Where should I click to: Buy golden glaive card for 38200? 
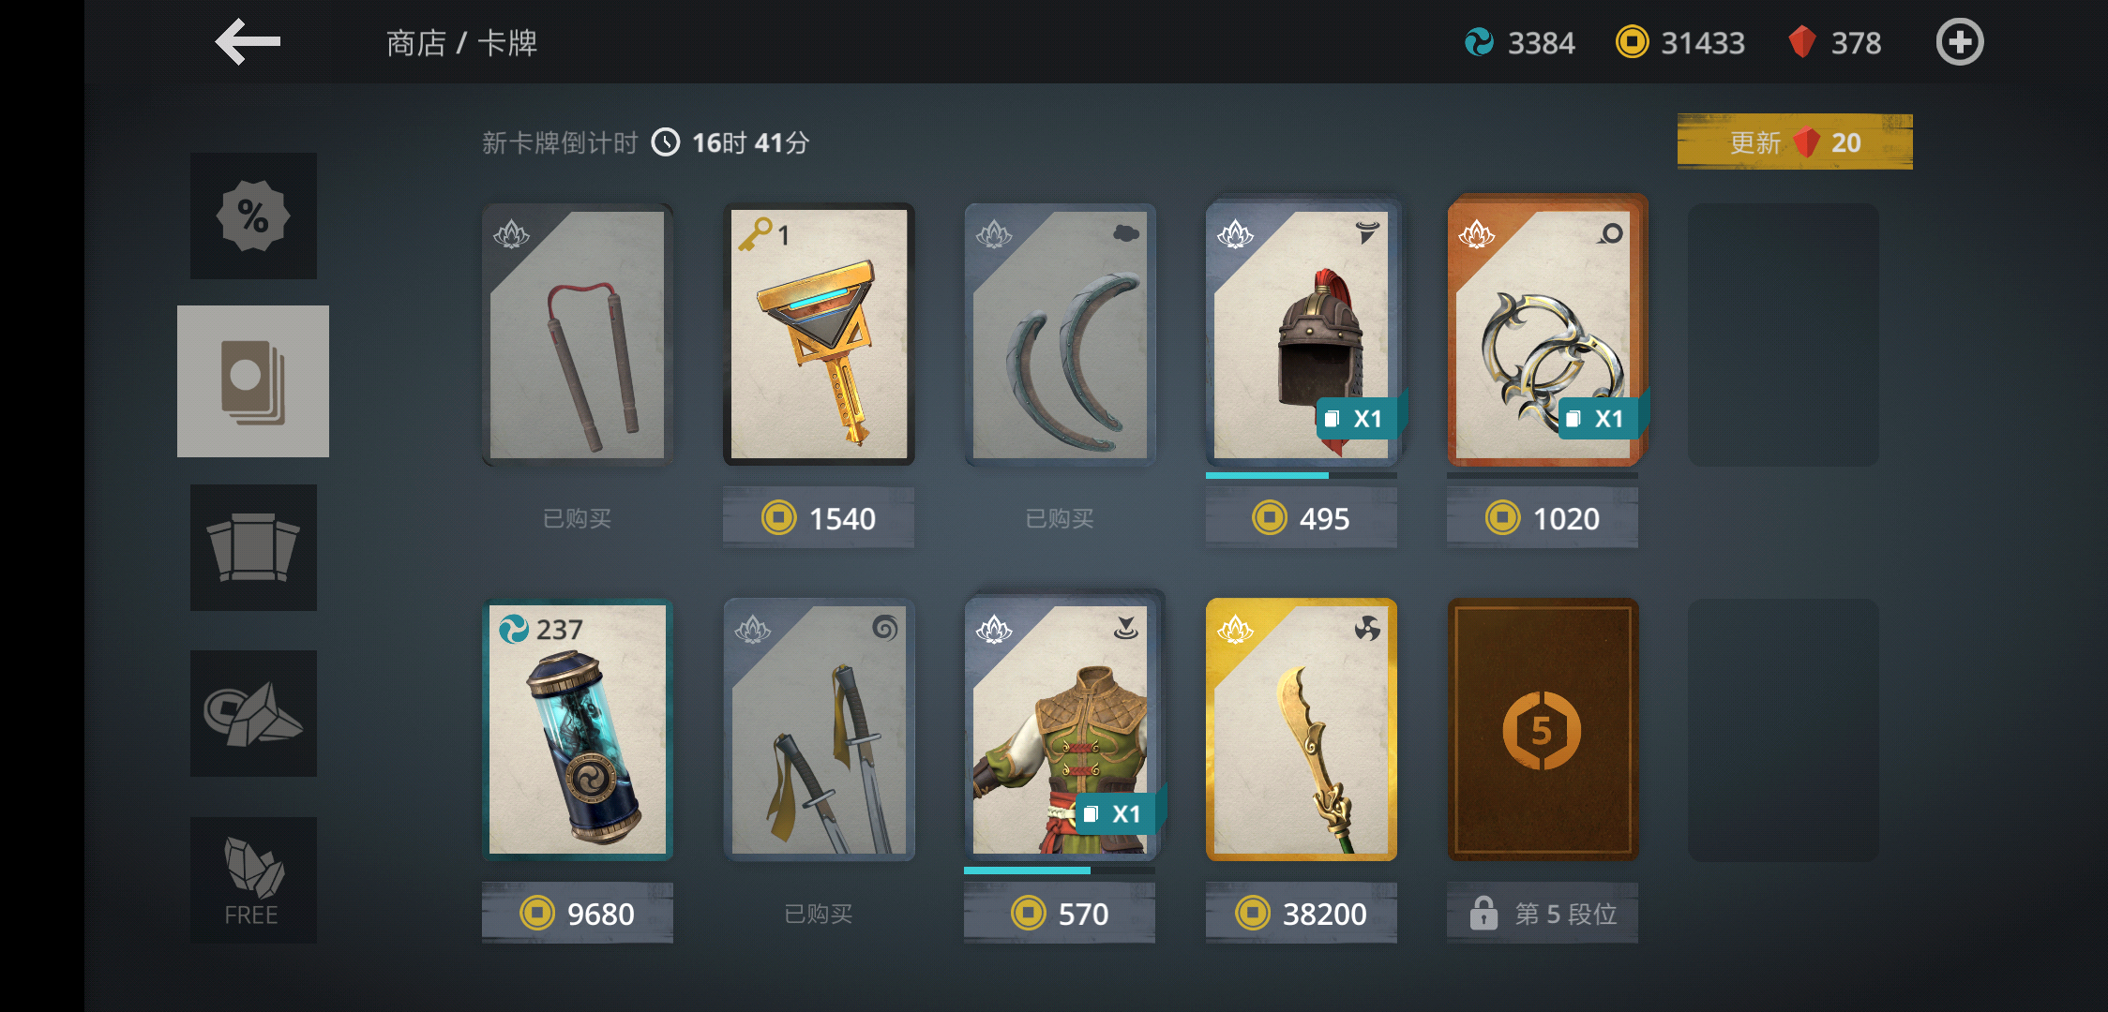click(1302, 913)
